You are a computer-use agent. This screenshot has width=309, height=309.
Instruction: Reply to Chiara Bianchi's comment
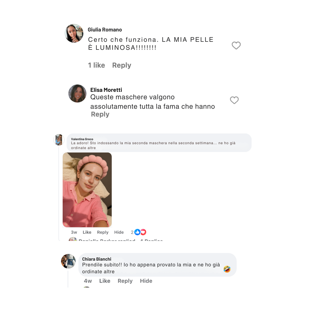coord(125,281)
